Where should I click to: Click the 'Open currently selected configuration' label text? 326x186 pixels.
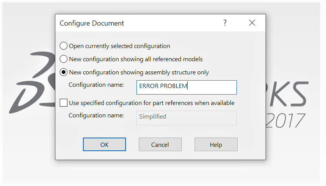pos(119,46)
